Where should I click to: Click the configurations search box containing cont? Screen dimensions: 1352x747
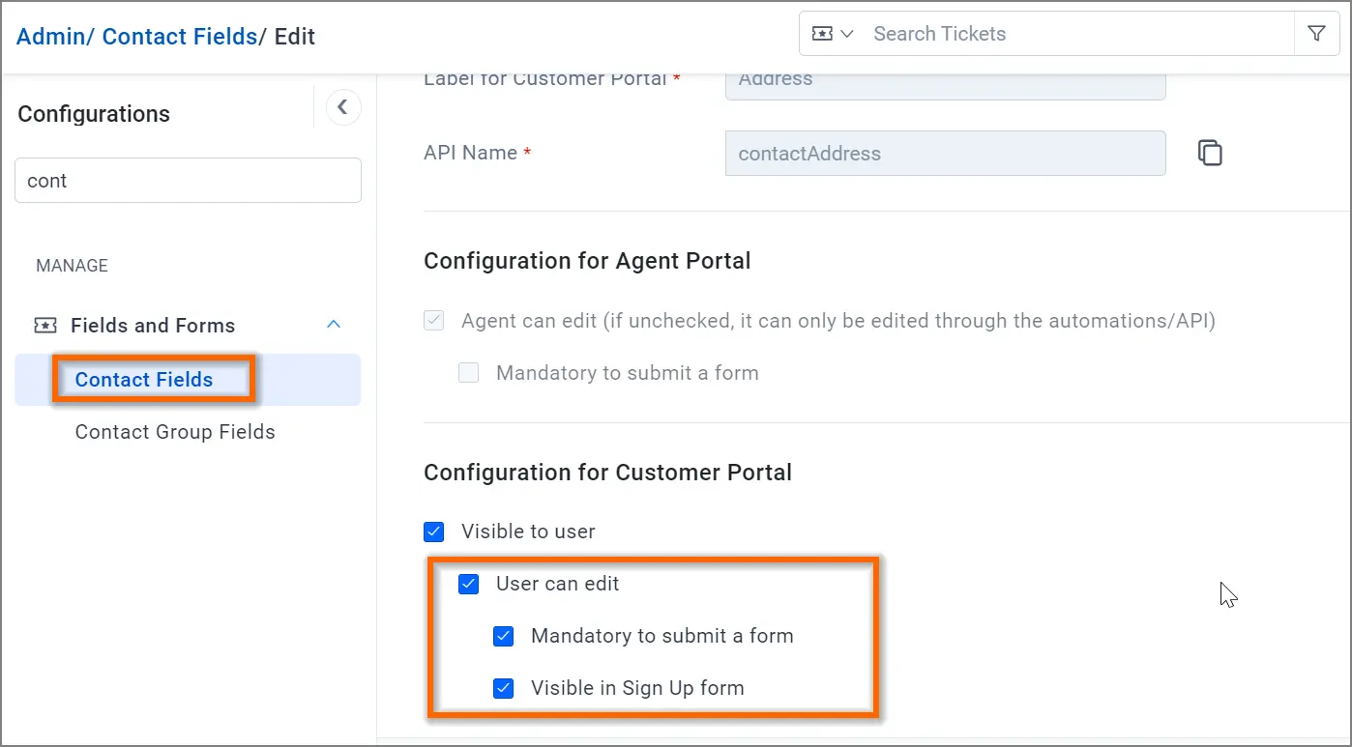point(188,181)
